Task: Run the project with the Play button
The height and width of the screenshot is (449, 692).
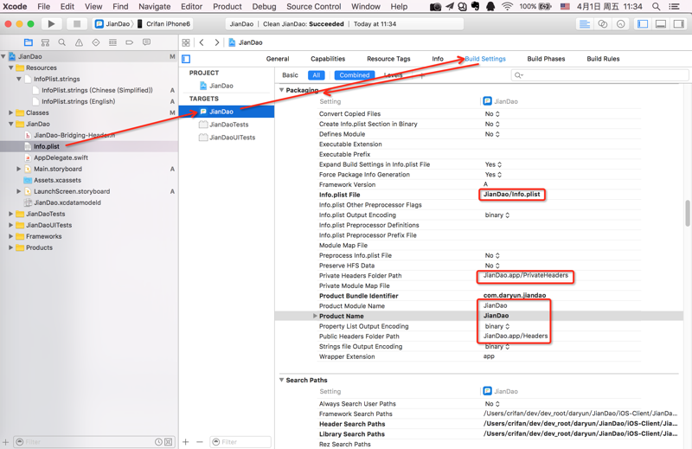Action: 51,24
